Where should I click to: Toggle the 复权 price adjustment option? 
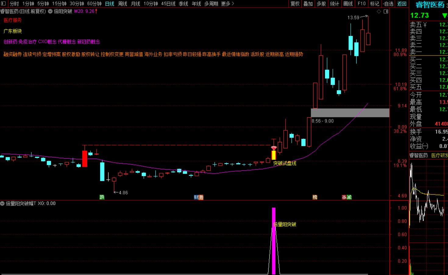point(295,4)
